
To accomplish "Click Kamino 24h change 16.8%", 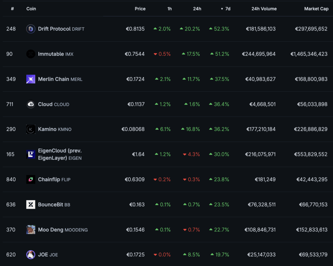I will coord(190,129).
